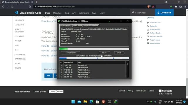Open Extensions in the site header
188x105 pixels.
84,13
